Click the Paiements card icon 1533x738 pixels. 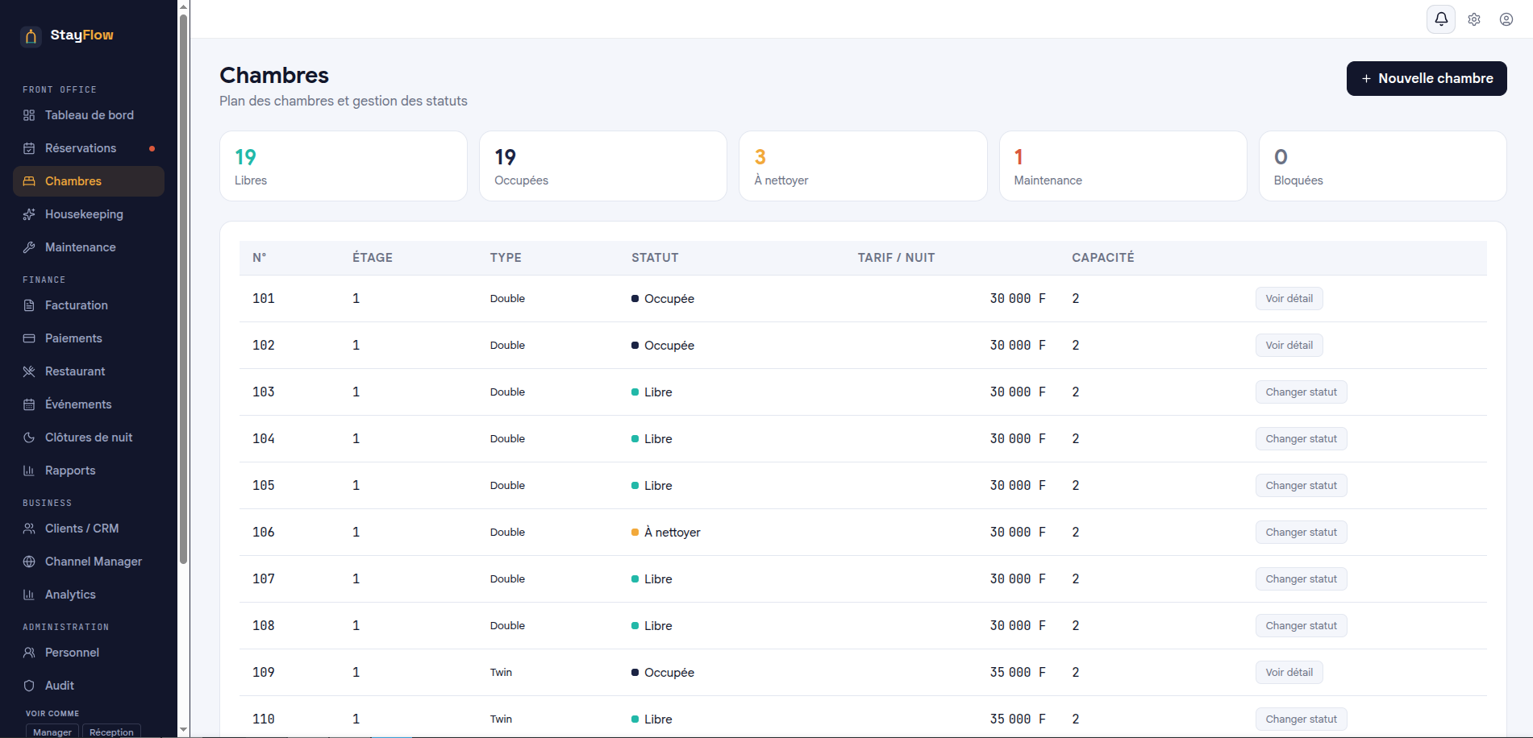coord(29,338)
